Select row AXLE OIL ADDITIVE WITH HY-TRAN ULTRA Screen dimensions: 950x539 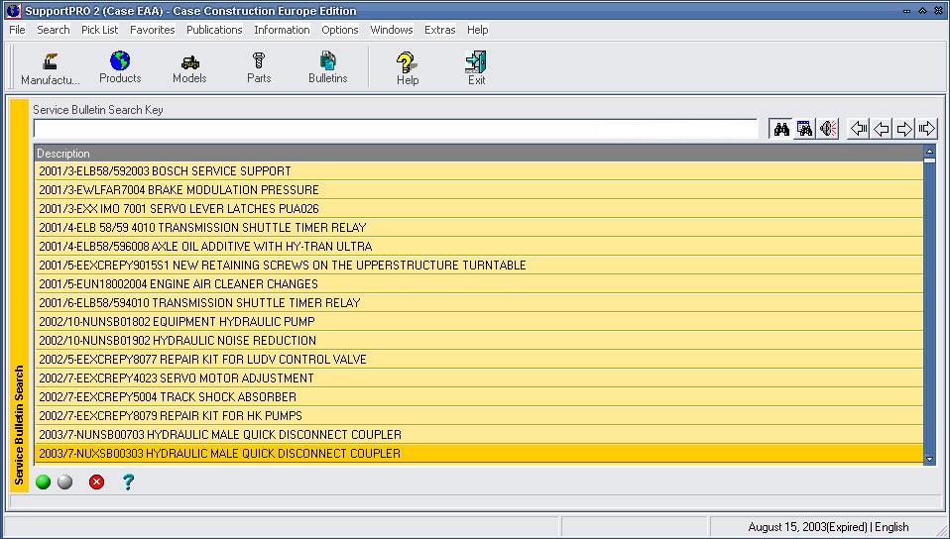click(x=479, y=246)
